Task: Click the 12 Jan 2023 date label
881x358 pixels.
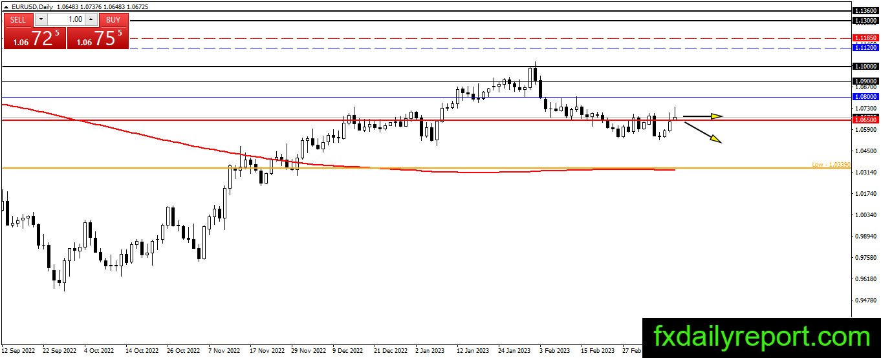Action: point(473,351)
